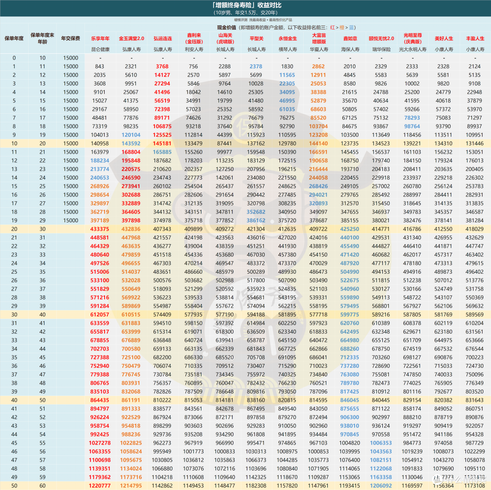Click the 年交保费 column header
491x490 pixels.
point(70,39)
